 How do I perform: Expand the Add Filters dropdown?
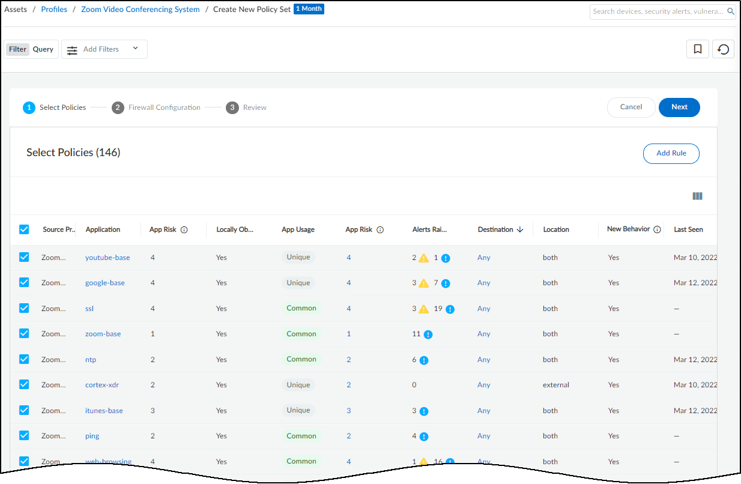(x=104, y=49)
